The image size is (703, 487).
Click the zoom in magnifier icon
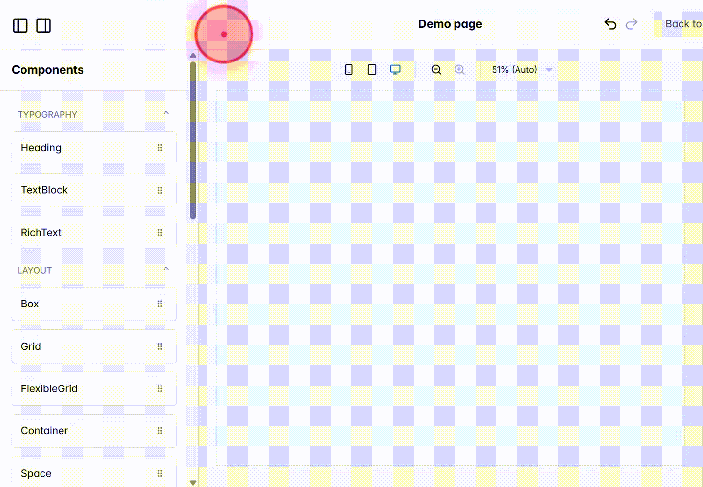pyautogui.click(x=459, y=69)
